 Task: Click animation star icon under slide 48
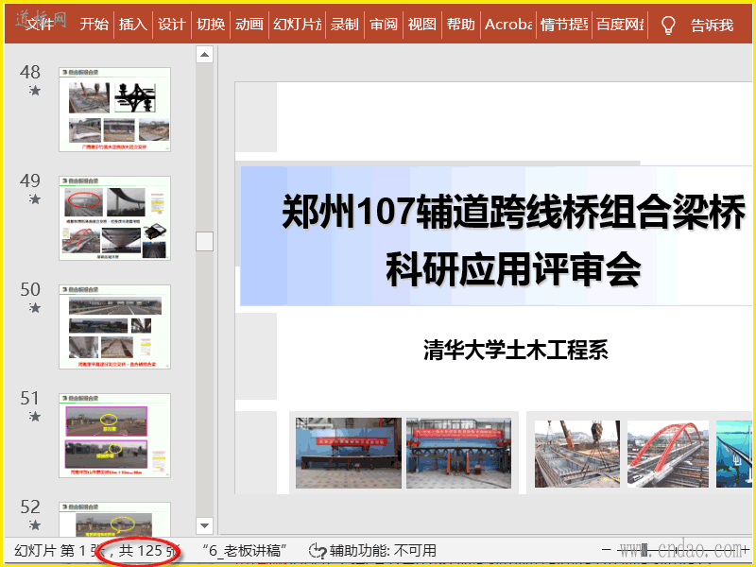[34, 90]
